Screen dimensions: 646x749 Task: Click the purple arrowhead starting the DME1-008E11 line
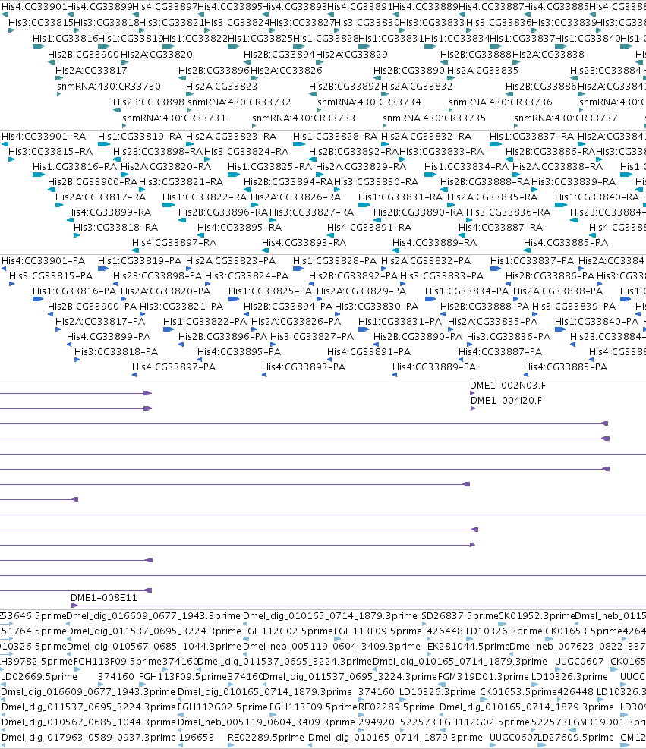click(x=74, y=606)
